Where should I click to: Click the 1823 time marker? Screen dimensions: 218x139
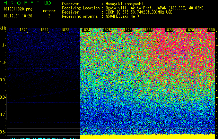click(x=65, y=30)
